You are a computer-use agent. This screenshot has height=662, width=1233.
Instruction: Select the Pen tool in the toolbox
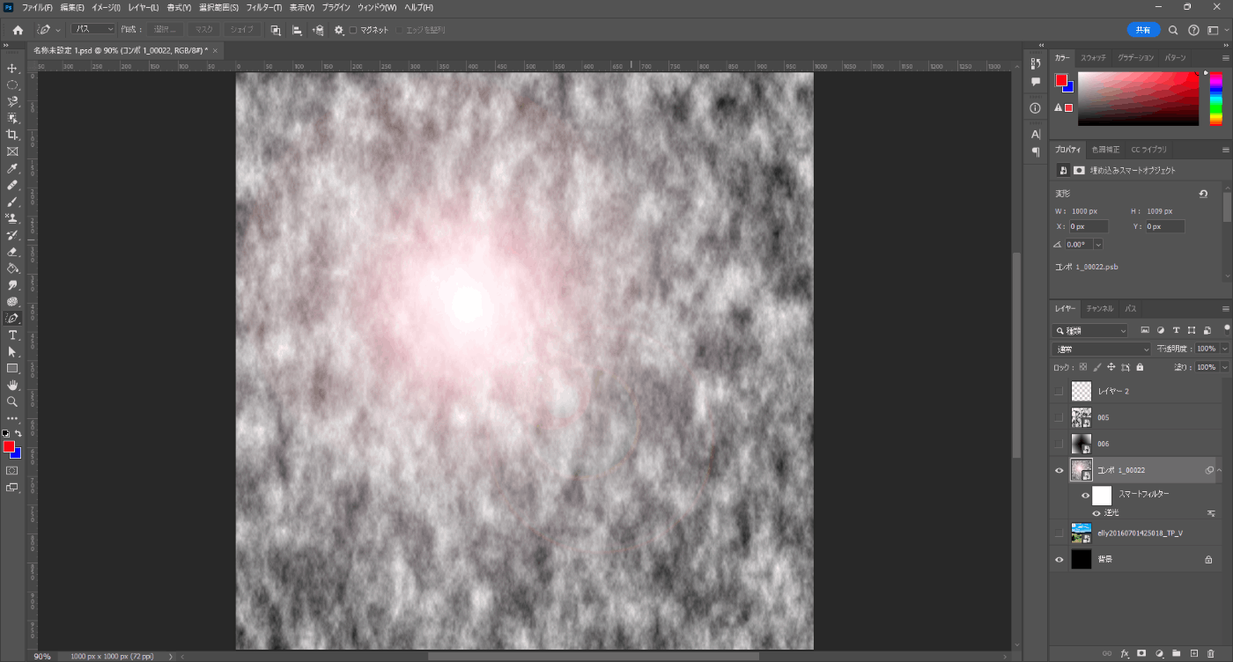click(12, 319)
